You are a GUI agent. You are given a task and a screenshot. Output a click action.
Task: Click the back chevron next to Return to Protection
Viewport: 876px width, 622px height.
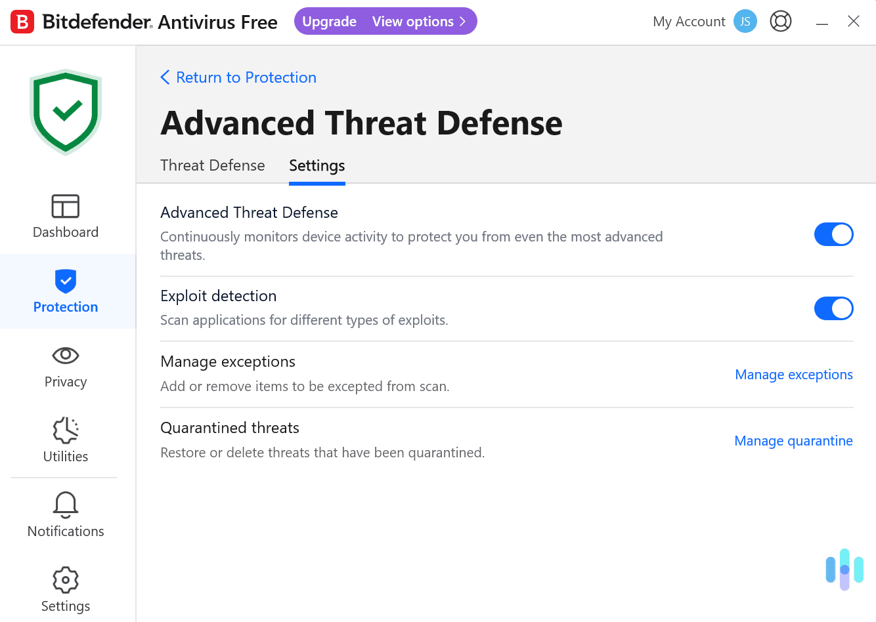coord(165,77)
